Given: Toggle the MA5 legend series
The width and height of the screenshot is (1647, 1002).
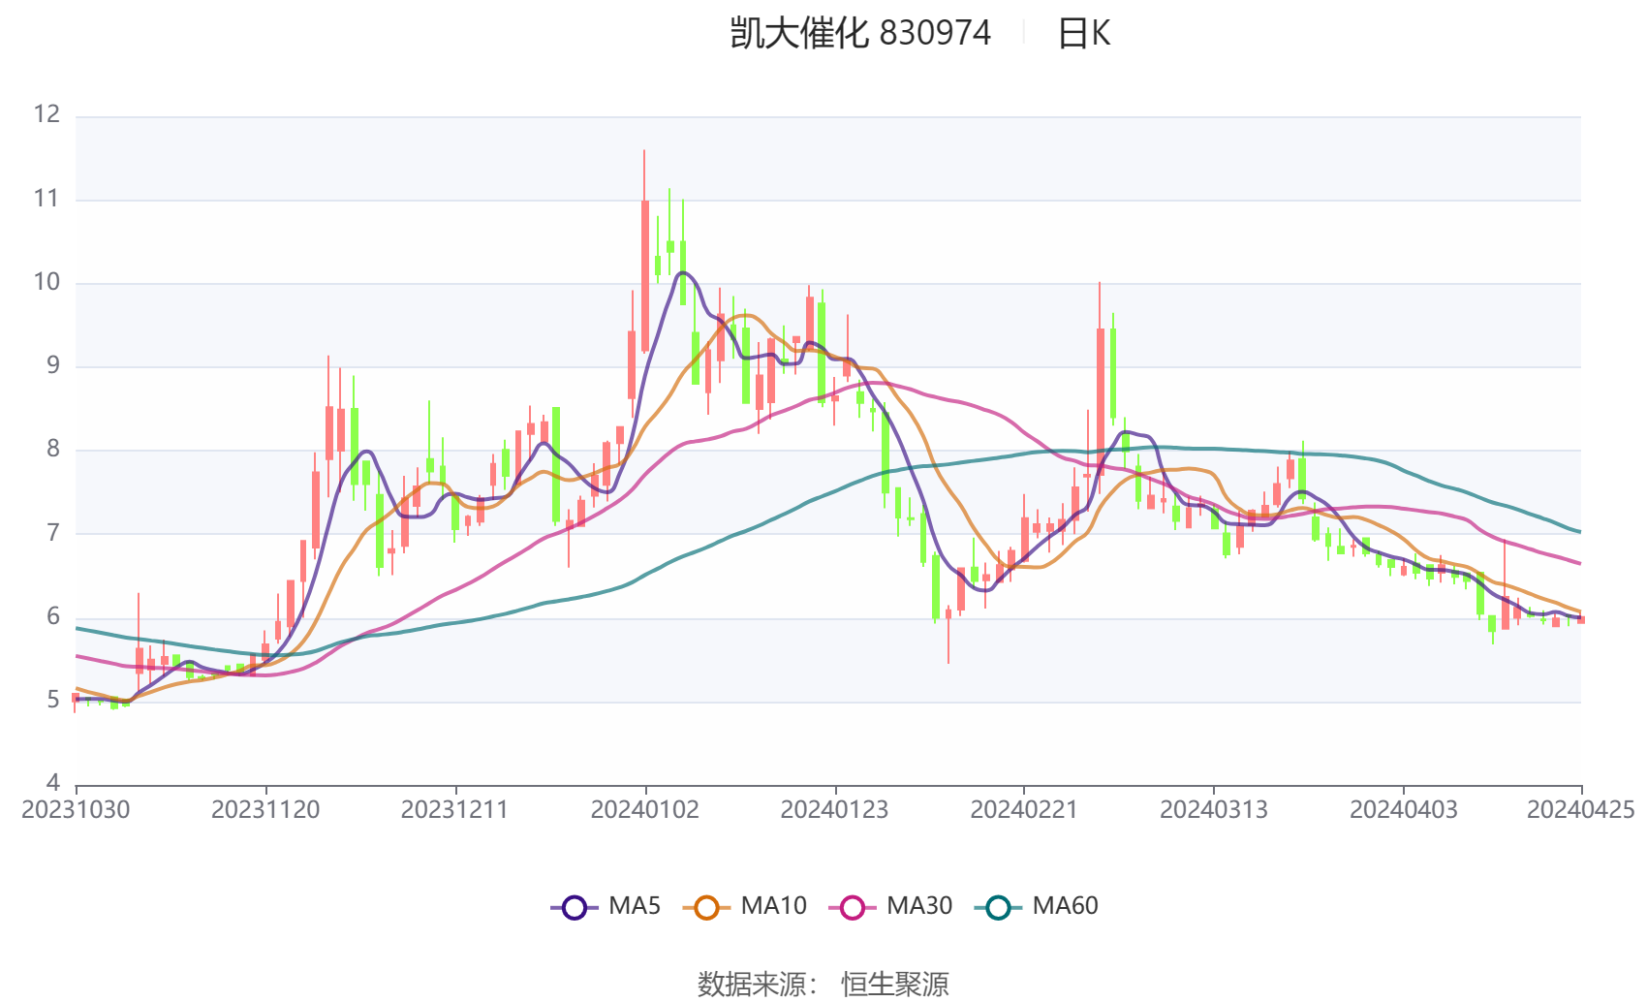Looking at the screenshot, I should coord(606,907).
